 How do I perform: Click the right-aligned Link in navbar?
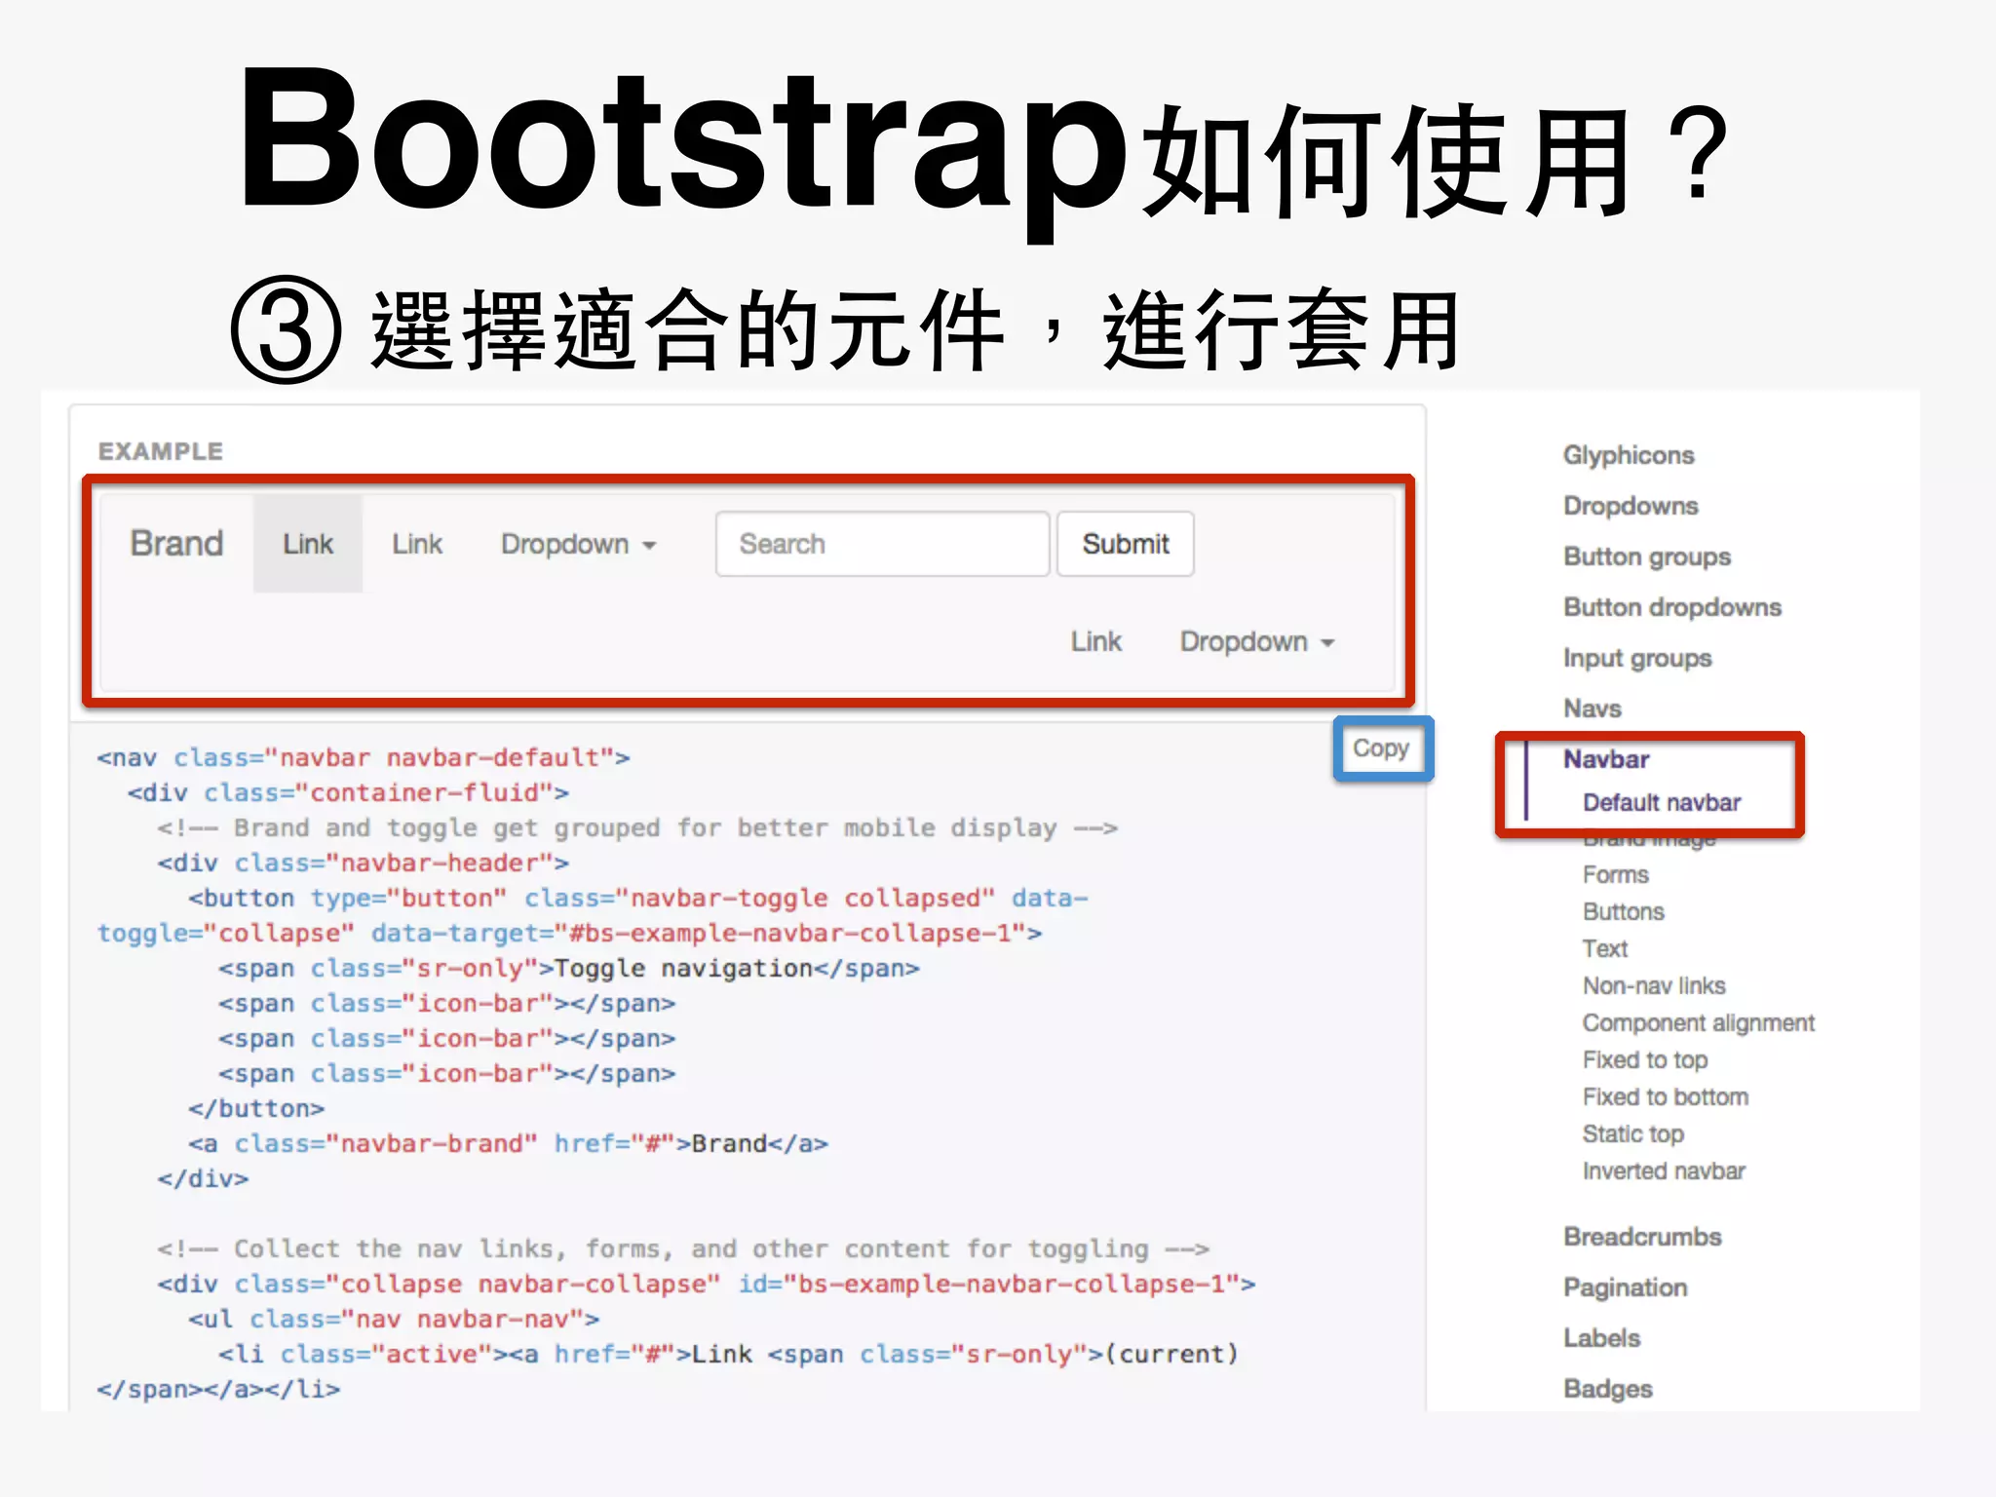coord(1096,640)
